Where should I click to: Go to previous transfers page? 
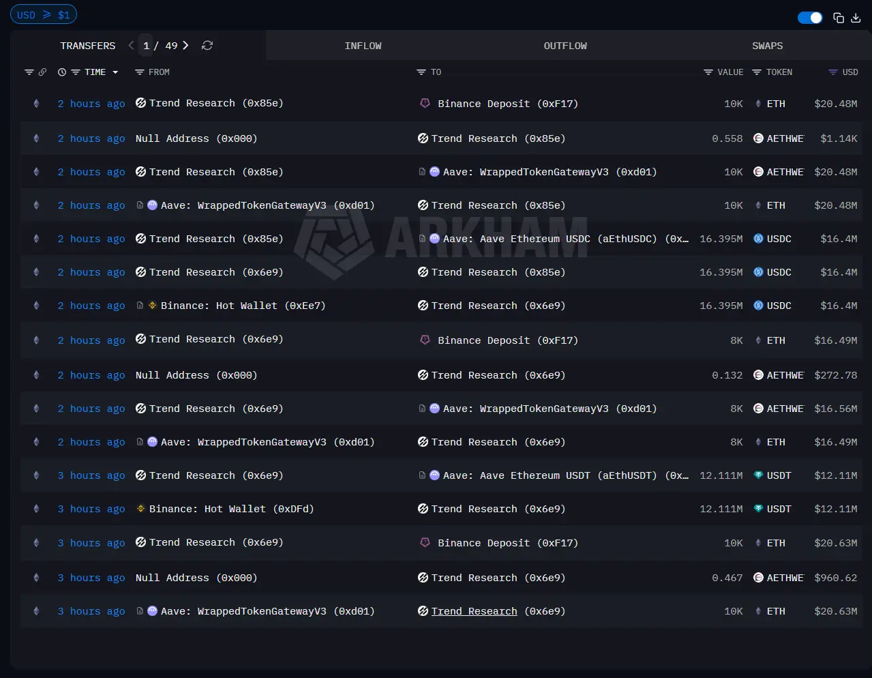[131, 45]
